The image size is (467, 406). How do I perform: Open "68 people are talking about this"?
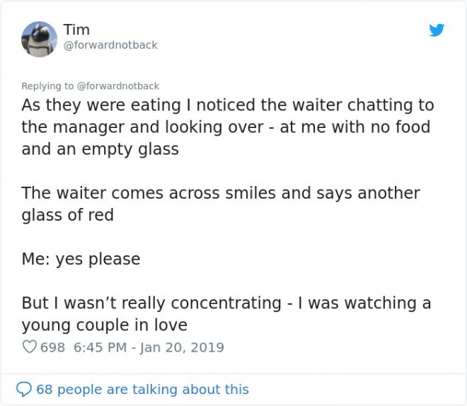coord(142,389)
